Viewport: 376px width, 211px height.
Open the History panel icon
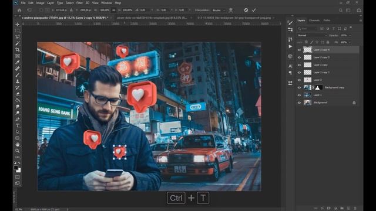(290, 39)
